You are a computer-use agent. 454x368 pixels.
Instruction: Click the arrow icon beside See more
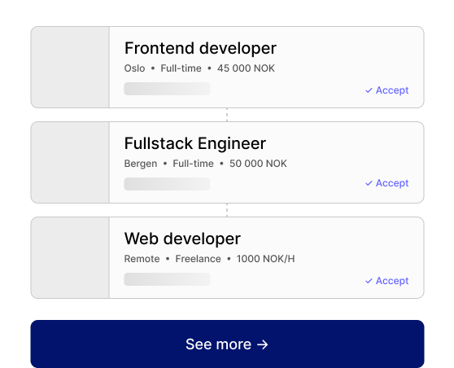(263, 344)
